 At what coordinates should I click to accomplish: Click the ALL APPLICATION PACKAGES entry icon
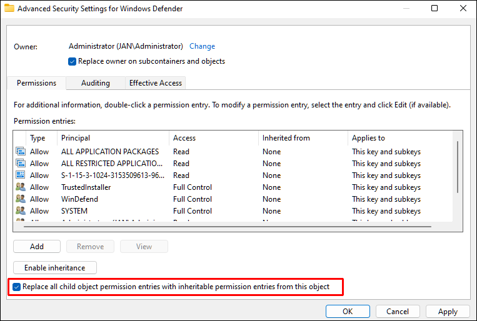pyautogui.click(x=20, y=152)
